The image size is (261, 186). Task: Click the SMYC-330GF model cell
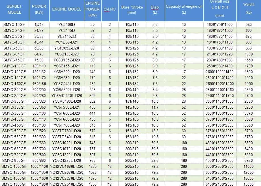coord(14,107)
